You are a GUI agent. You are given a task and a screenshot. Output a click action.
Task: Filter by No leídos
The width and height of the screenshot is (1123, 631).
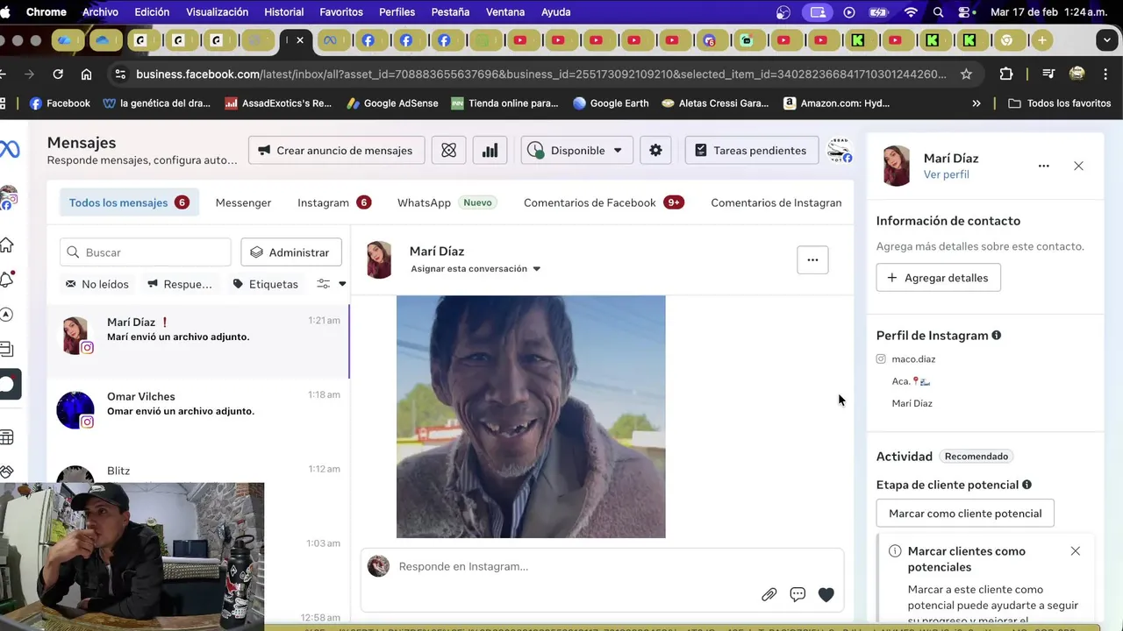(x=97, y=284)
